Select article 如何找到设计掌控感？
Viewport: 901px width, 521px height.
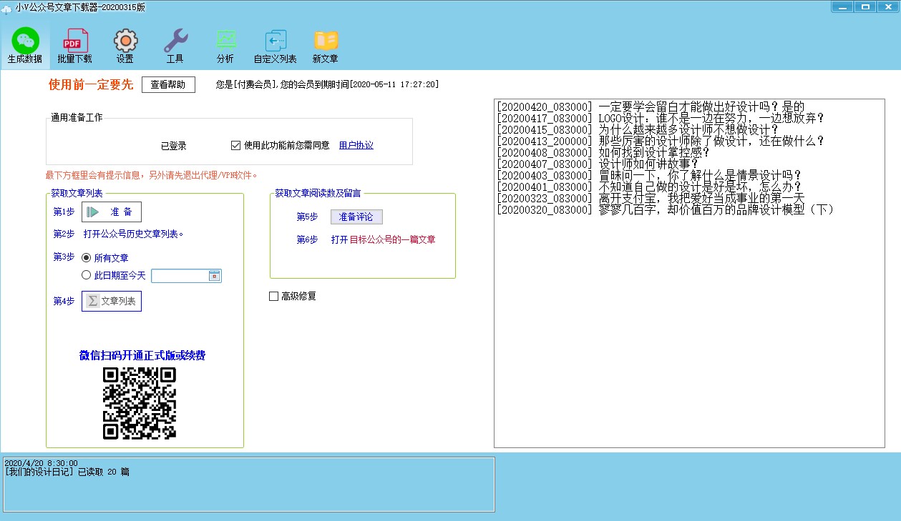[x=603, y=152]
